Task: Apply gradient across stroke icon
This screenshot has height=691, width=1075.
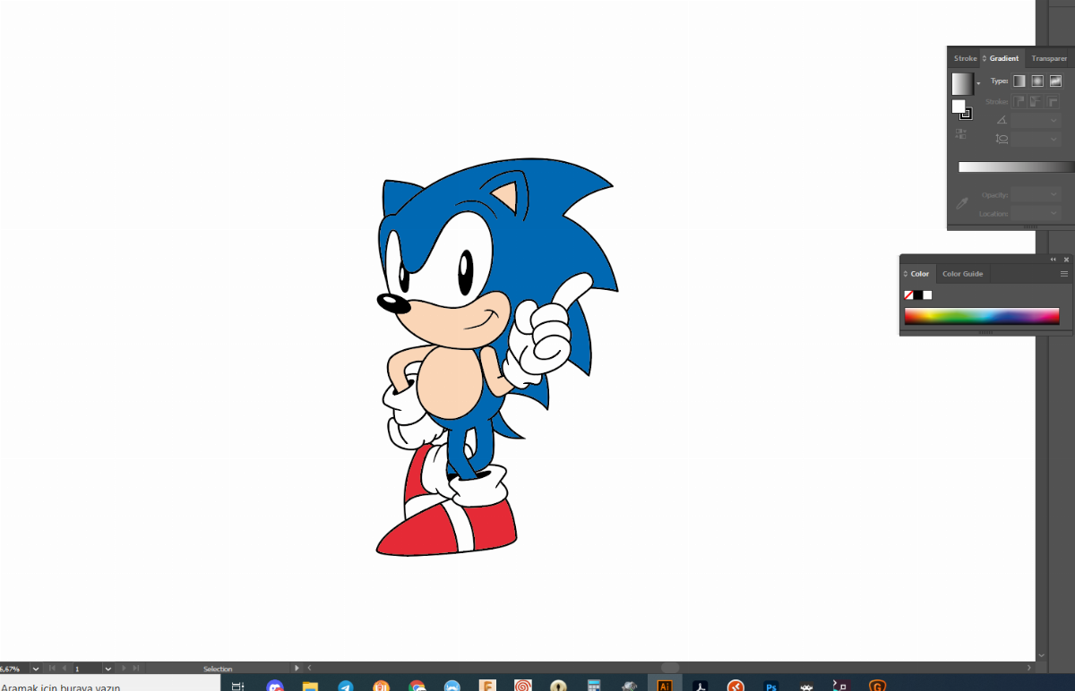Action: coord(1053,102)
